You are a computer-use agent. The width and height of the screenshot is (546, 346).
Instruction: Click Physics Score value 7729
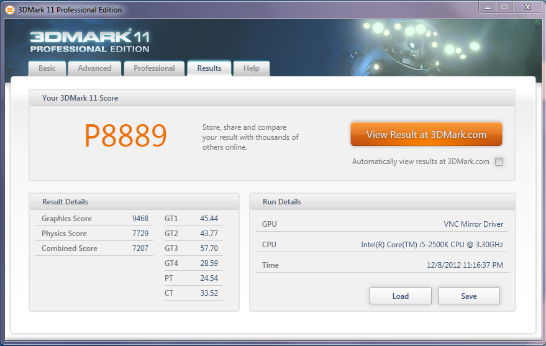tap(140, 234)
